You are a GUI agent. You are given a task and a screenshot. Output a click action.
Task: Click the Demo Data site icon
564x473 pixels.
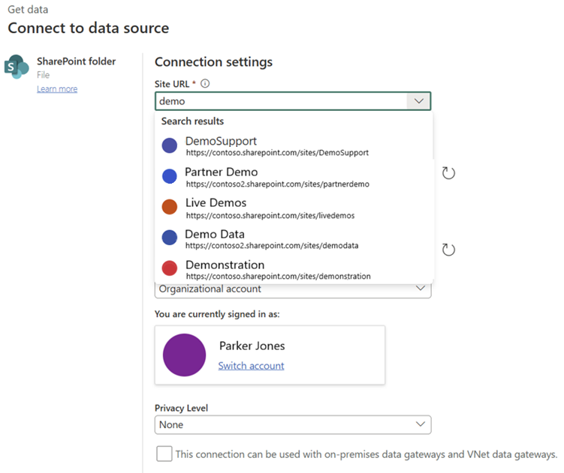[x=170, y=238]
